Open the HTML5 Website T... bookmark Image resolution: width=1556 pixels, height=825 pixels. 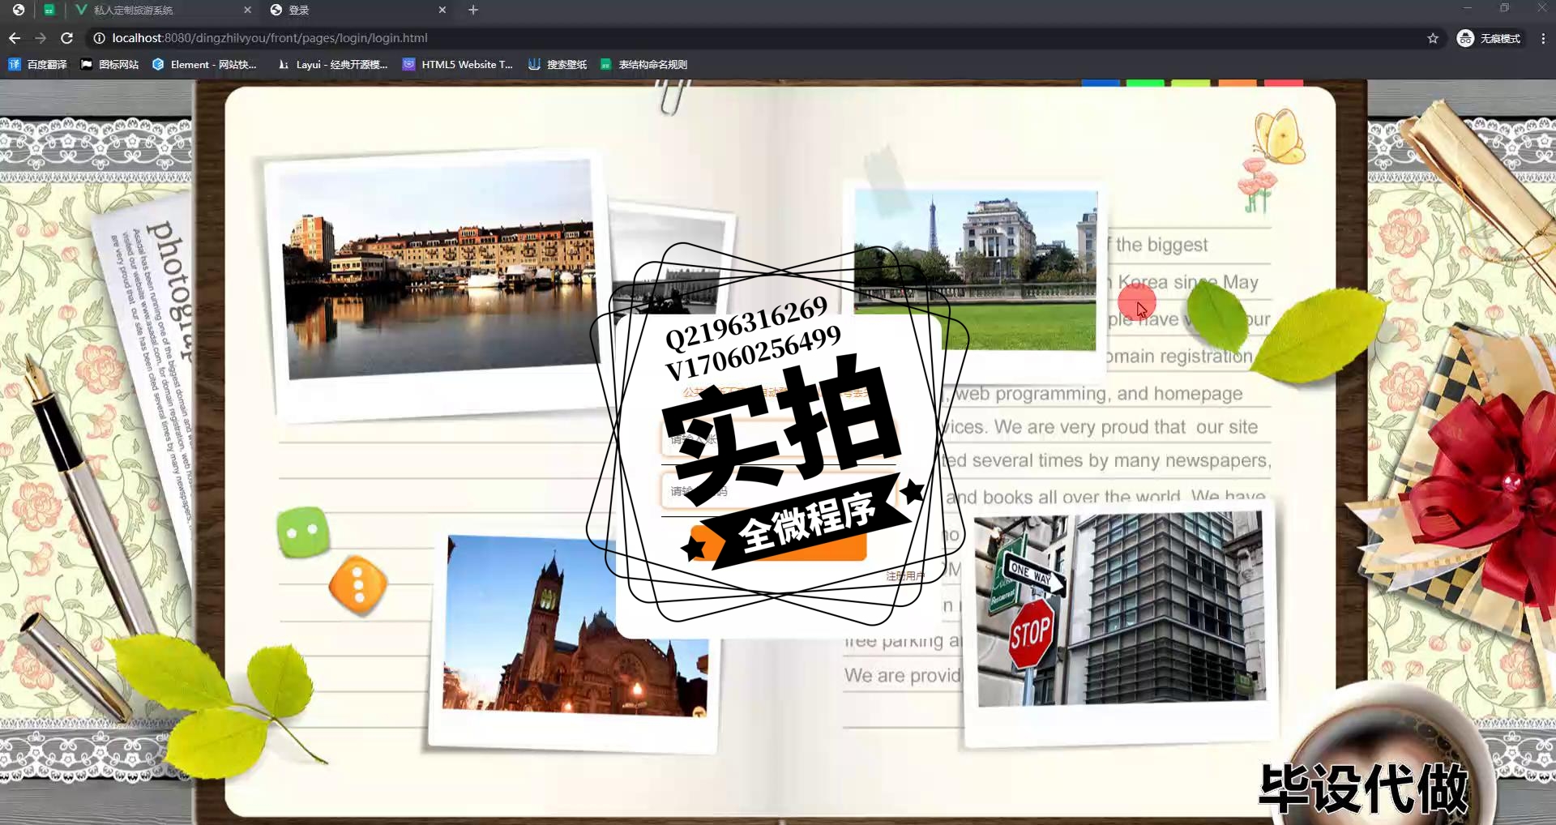click(x=458, y=64)
